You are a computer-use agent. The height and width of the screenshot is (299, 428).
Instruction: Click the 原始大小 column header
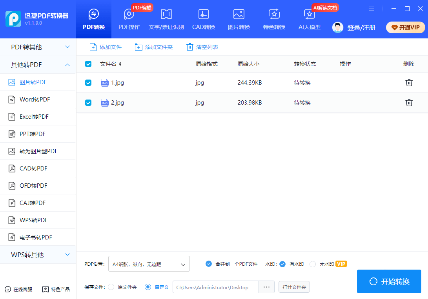click(248, 64)
